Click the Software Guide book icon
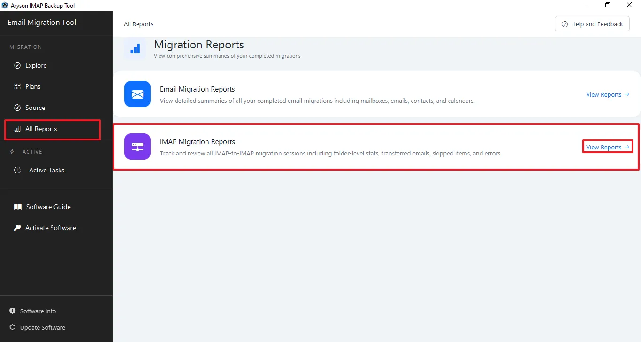Screen dimensions: 641x342 pos(17,207)
